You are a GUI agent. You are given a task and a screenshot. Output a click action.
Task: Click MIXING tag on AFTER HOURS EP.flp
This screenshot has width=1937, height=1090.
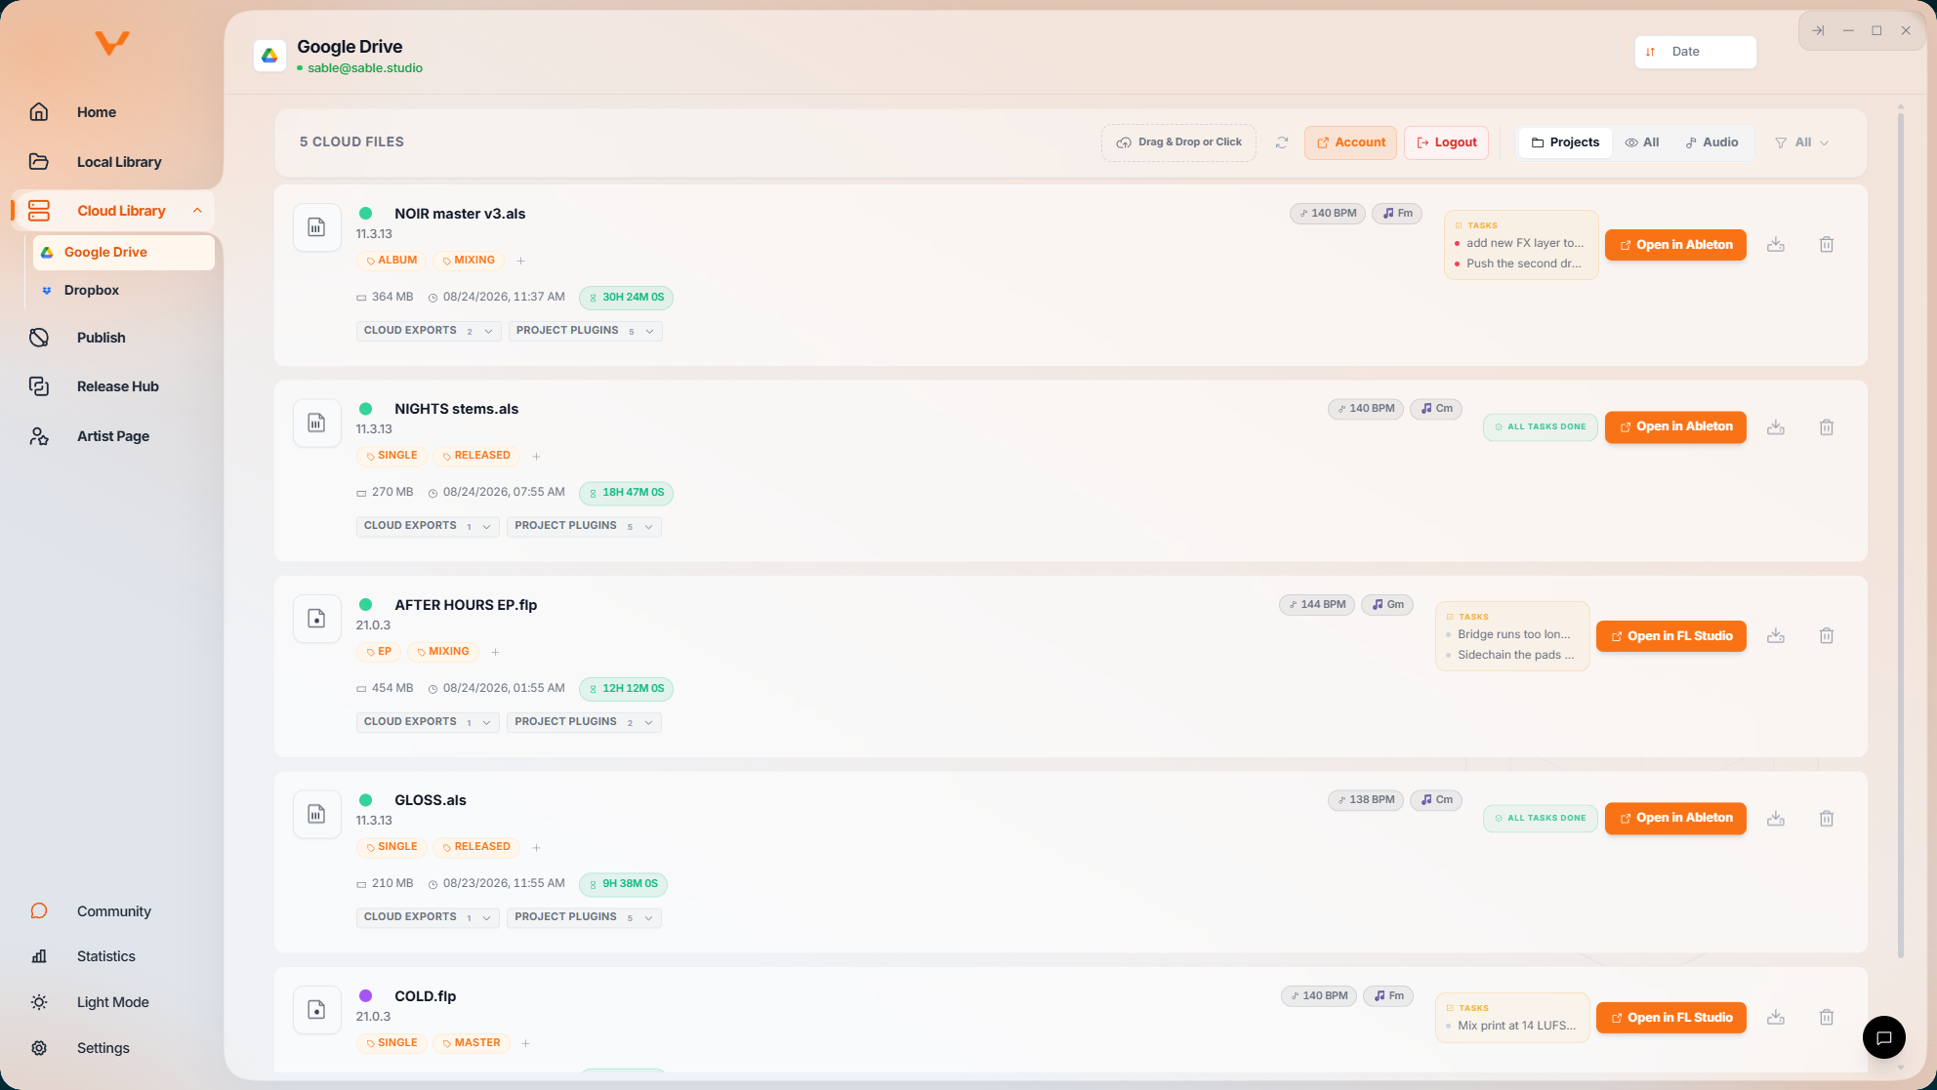pos(442,652)
